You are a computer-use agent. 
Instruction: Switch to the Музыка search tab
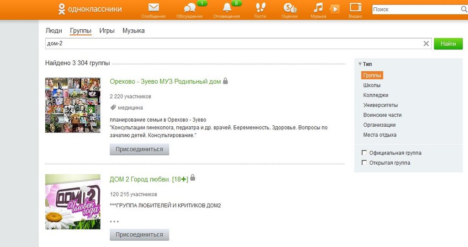click(x=133, y=31)
